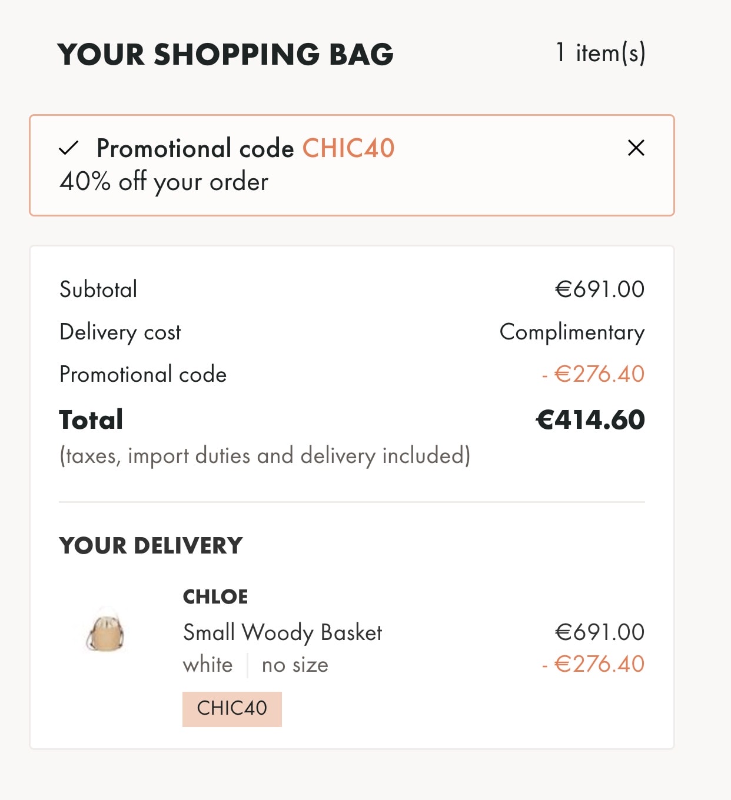The height and width of the screenshot is (800, 731).
Task: Click the checkmark icon beside Promotional code
Action: pyautogui.click(x=69, y=148)
